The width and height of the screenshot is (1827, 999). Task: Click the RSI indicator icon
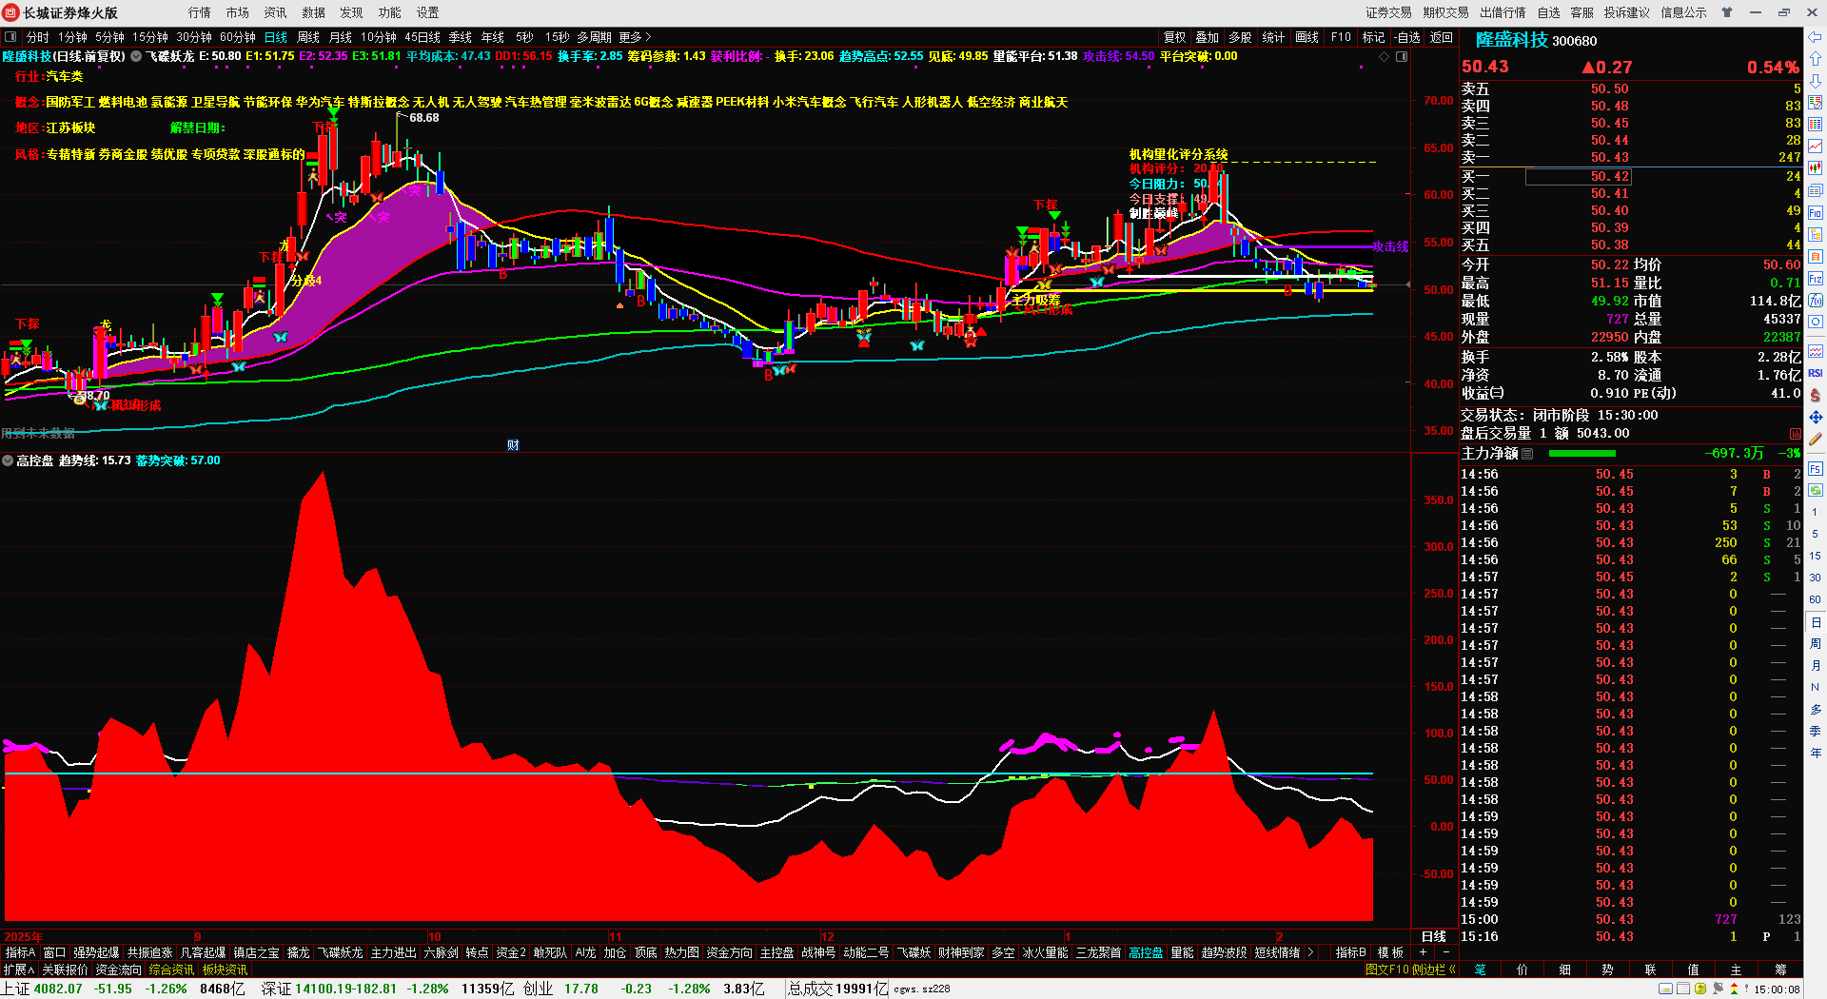click(1816, 373)
